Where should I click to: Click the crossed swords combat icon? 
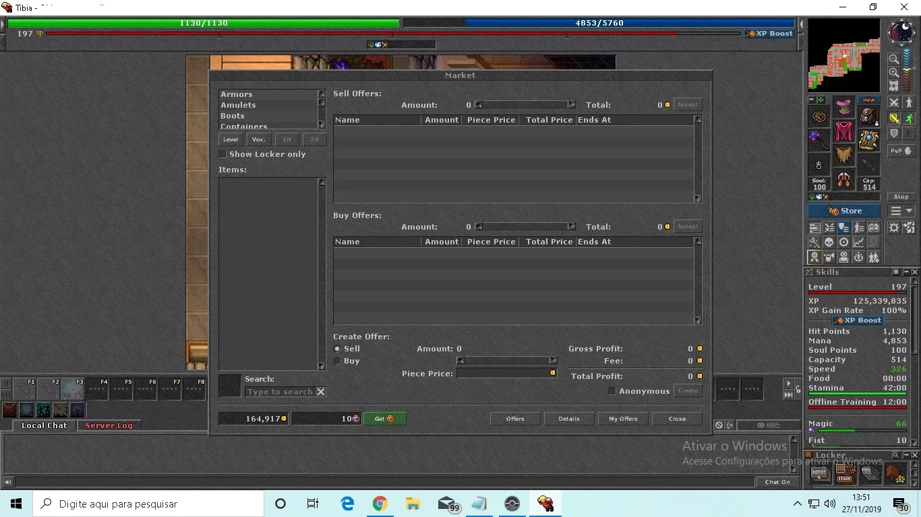(x=894, y=102)
